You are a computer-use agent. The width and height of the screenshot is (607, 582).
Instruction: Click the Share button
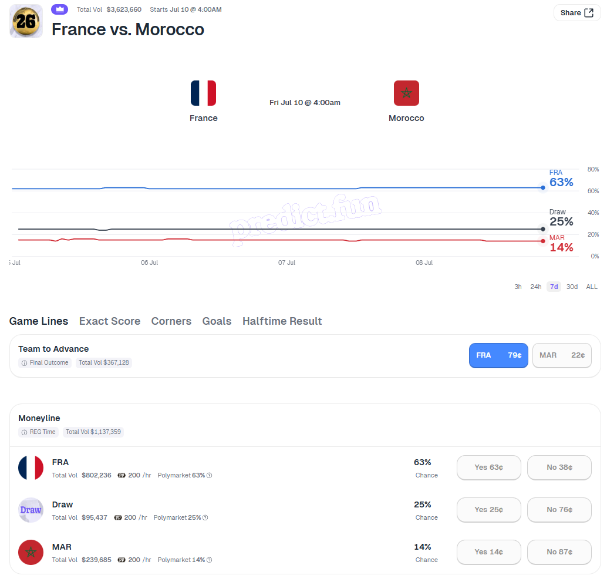coord(577,13)
